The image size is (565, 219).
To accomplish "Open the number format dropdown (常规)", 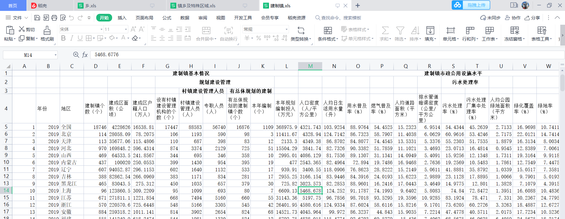I will 286,29.
